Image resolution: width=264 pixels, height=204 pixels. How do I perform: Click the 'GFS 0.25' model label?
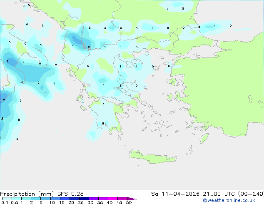pyautogui.click(x=70, y=194)
